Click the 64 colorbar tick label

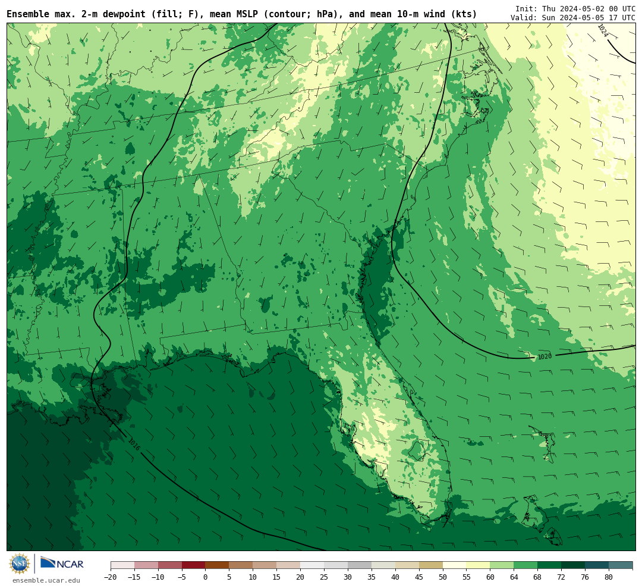click(514, 577)
